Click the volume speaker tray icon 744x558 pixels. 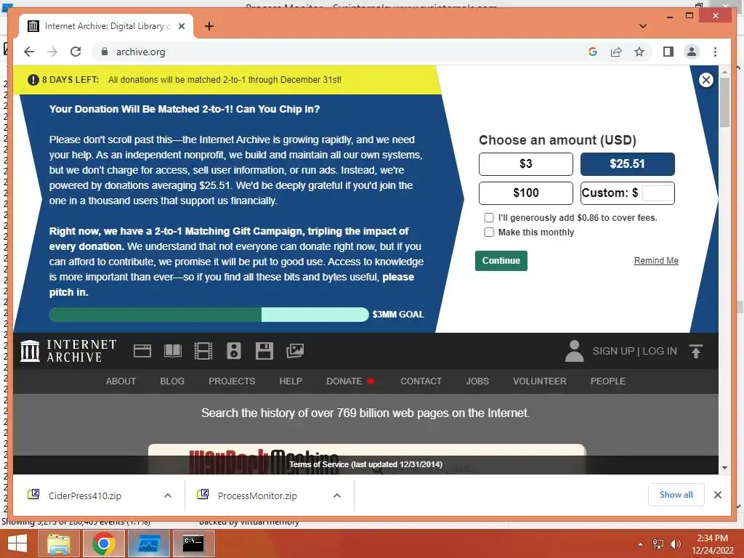(x=675, y=544)
